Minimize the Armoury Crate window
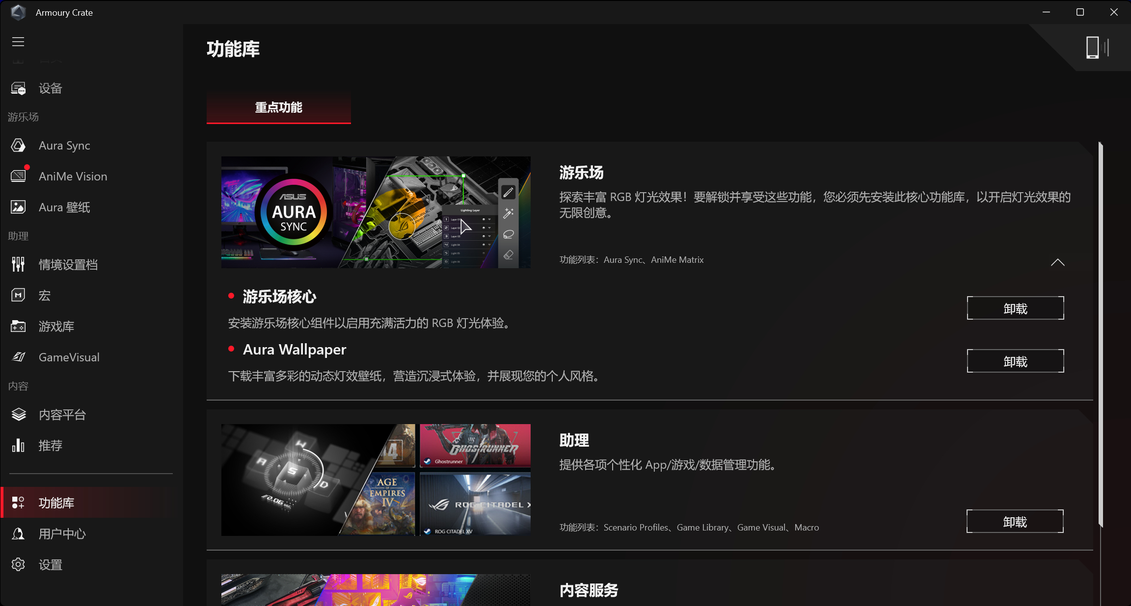This screenshot has height=606, width=1131. point(1046,12)
